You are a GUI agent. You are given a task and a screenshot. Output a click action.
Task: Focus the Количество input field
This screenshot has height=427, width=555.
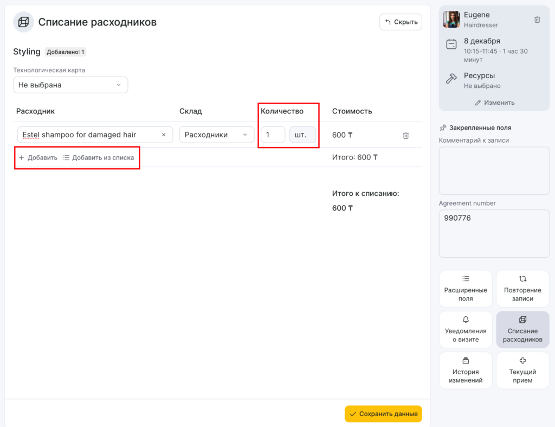coord(273,135)
